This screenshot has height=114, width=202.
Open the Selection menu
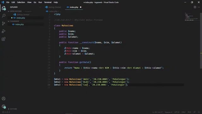pos(21,2)
